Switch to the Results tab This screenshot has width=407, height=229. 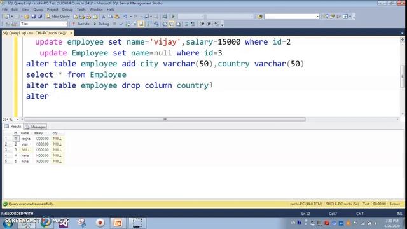pyautogui.click(x=13, y=127)
